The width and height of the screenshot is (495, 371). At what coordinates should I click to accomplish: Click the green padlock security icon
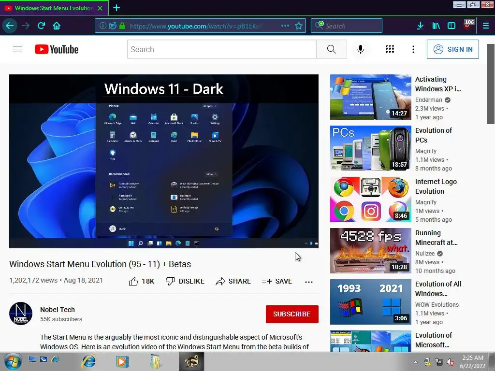[122, 26]
